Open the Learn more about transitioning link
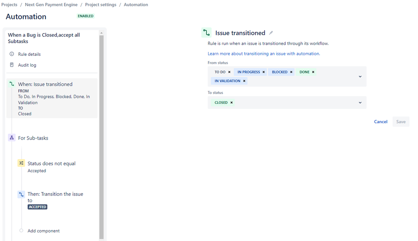 264,54
